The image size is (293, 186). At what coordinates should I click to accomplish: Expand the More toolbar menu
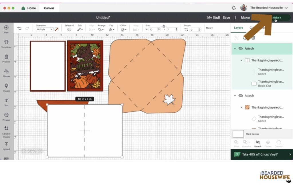click(209, 28)
